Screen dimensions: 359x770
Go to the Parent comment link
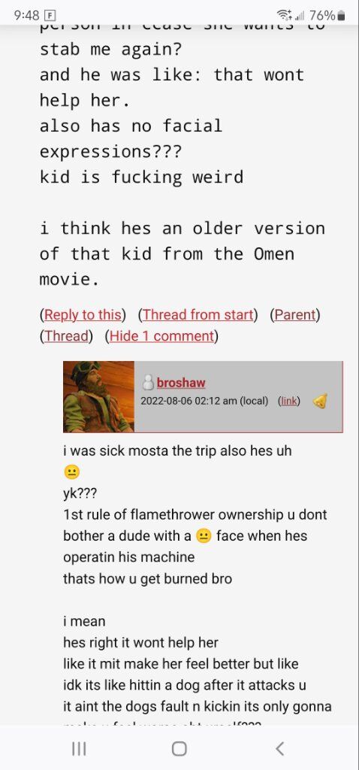tap(294, 314)
